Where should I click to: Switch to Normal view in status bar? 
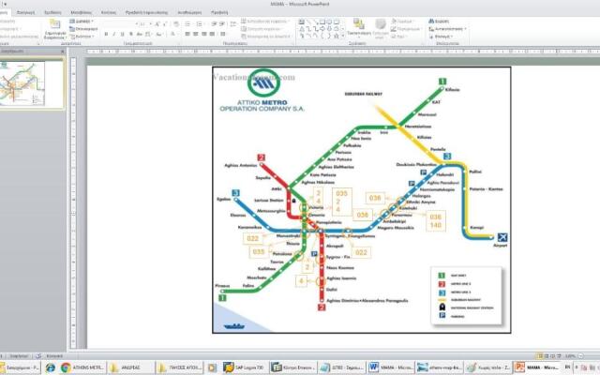point(540,356)
